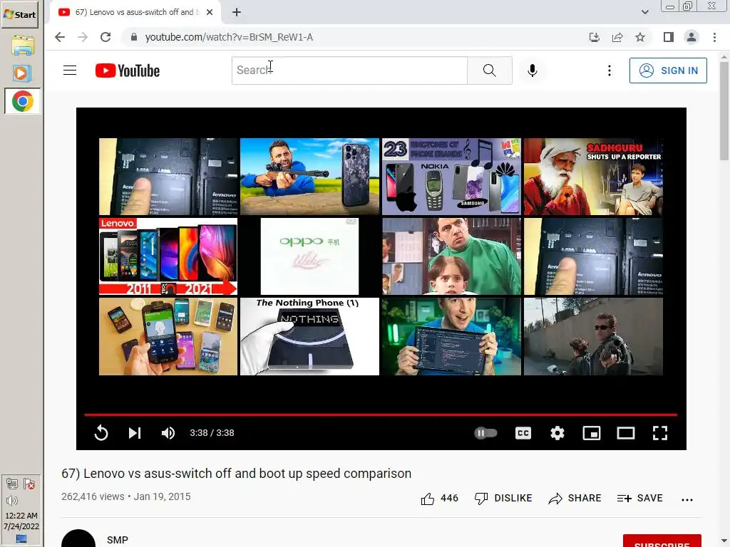
Task: Install app from address bar
Action: (594, 37)
